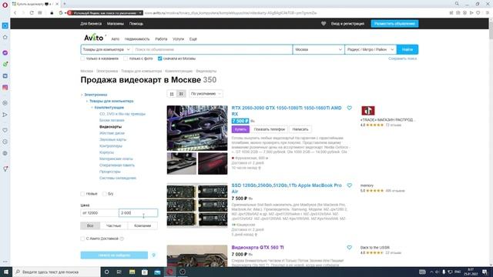Open the sidebar heart bookmarks icon
This screenshot has height=277, width=493.
pos(5,130)
